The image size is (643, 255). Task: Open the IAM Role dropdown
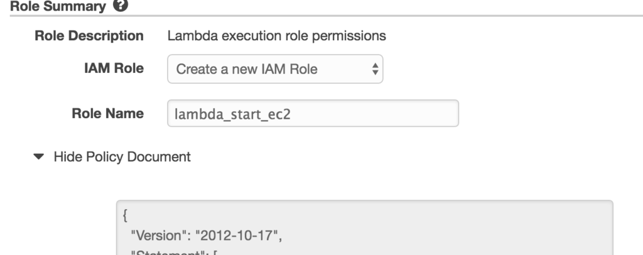(275, 69)
